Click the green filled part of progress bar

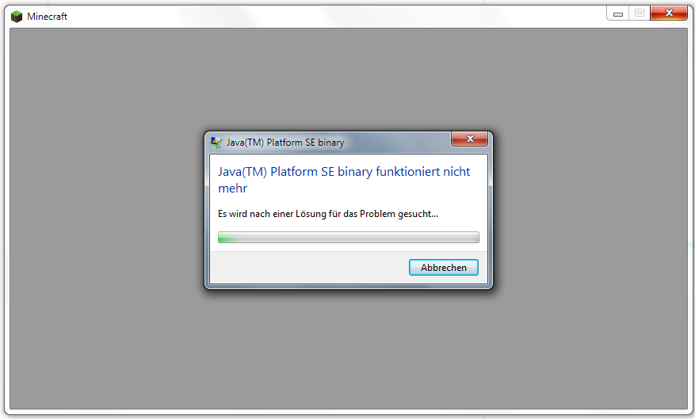click(x=229, y=238)
